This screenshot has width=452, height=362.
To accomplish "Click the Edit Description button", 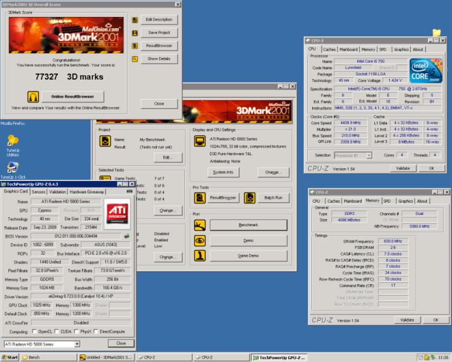I will click(x=159, y=20).
